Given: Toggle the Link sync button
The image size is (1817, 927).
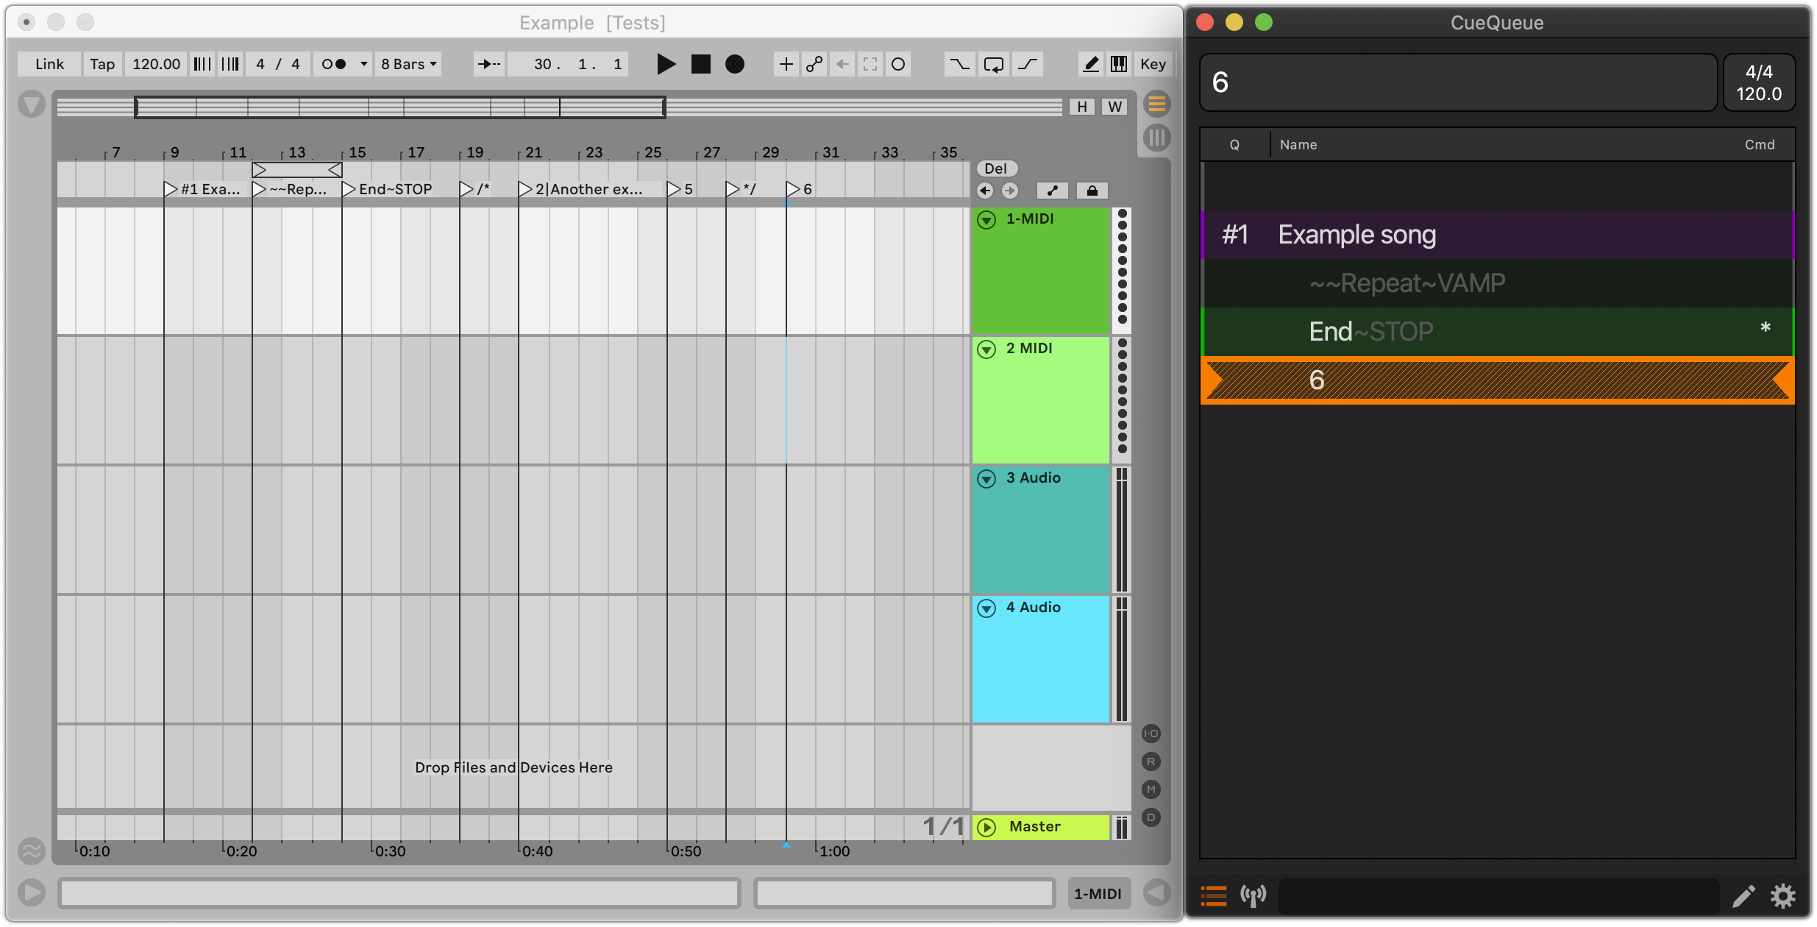Looking at the screenshot, I should pos(49,64).
